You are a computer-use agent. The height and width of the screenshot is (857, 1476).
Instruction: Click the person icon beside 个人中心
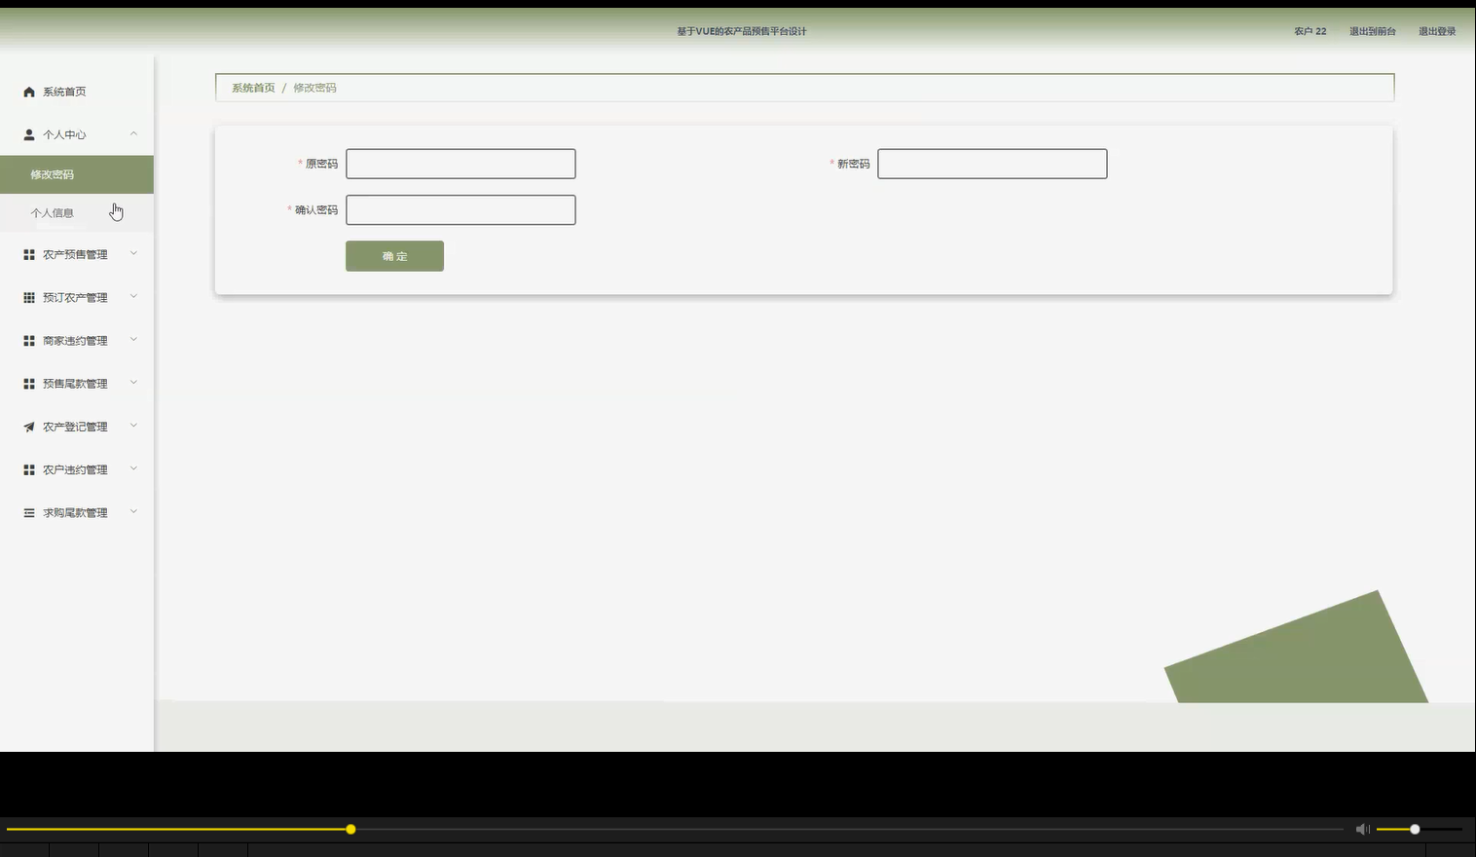click(29, 134)
